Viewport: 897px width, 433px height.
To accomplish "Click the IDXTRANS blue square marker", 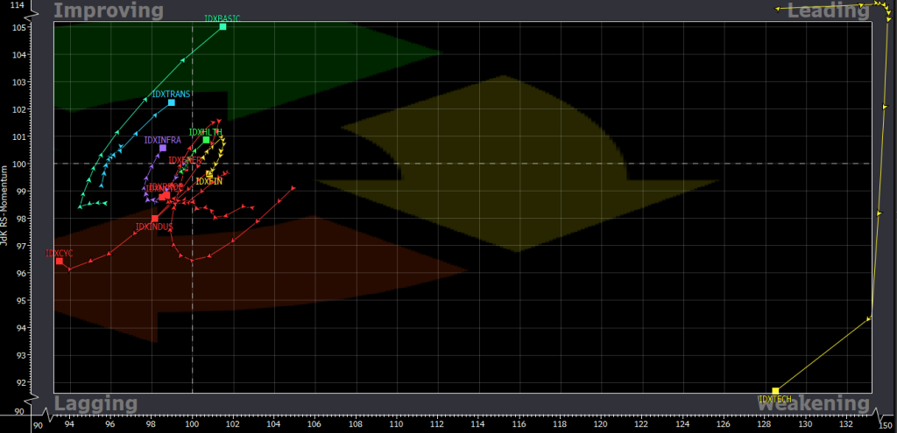I will click(172, 103).
